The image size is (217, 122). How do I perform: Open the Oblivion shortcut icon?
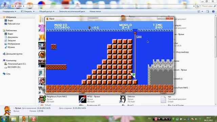tap(123, 99)
